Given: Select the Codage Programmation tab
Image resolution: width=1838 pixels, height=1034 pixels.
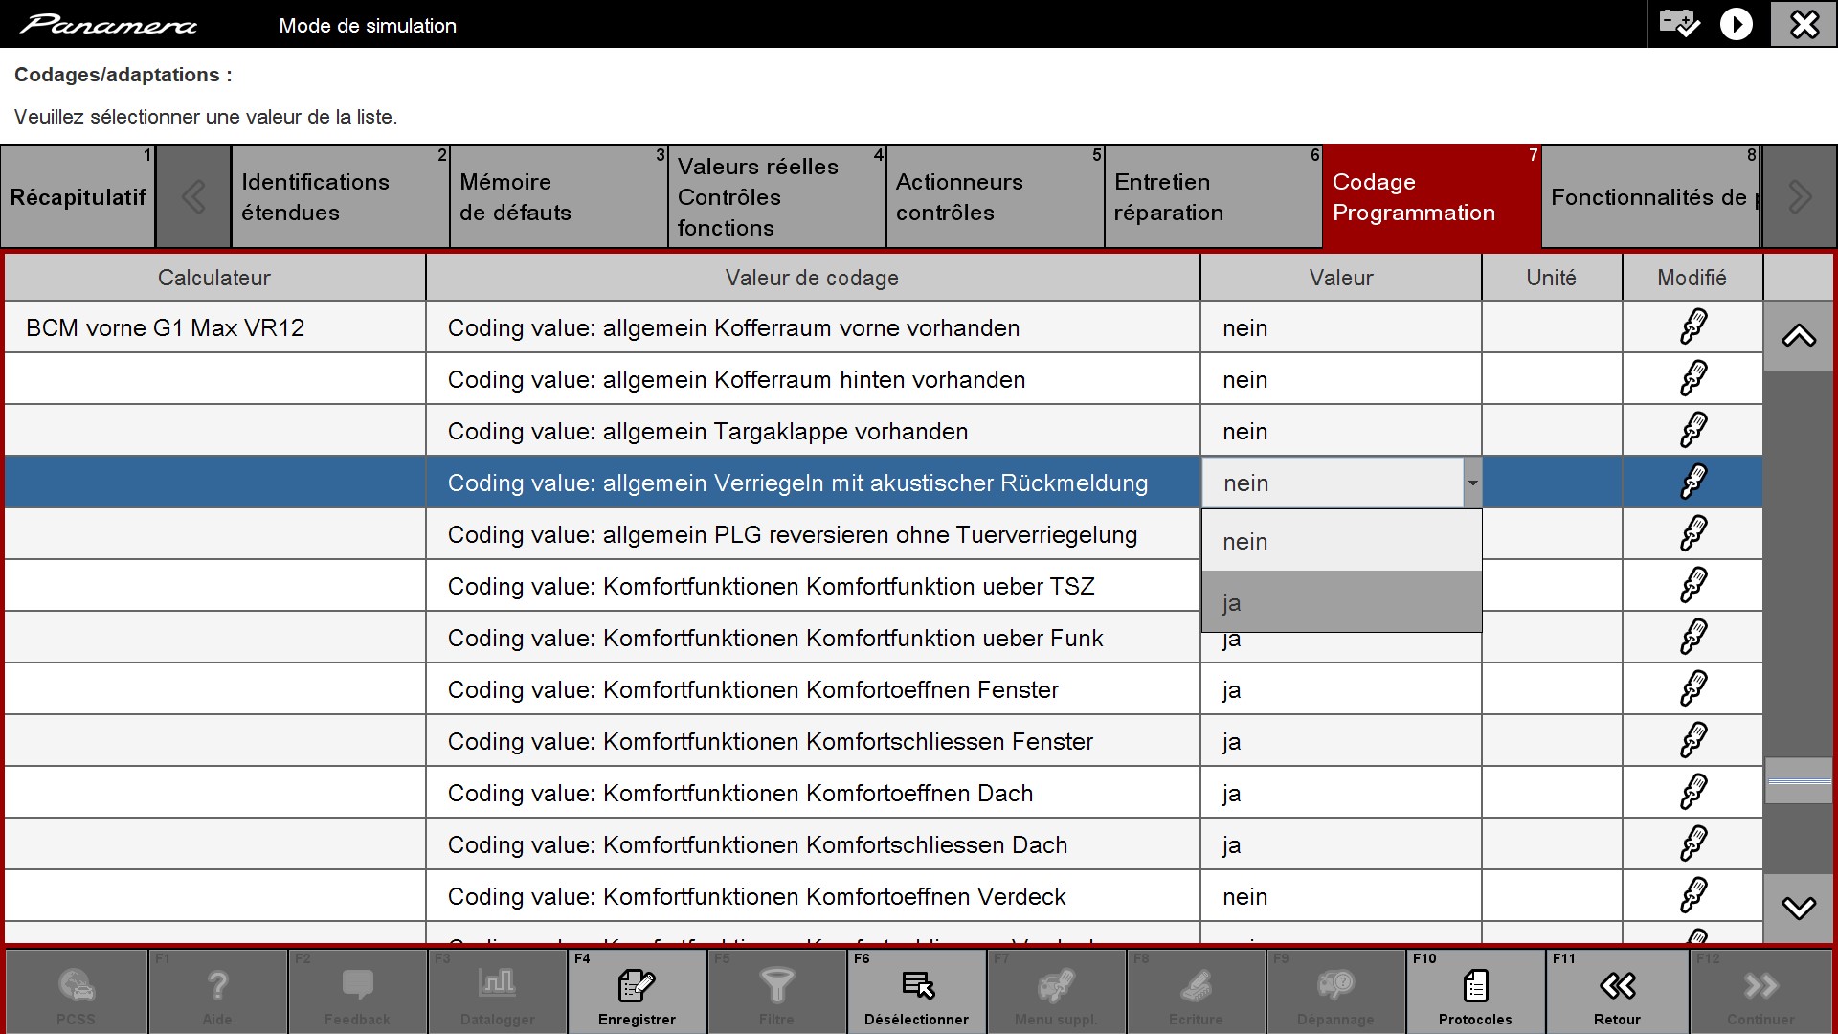Looking at the screenshot, I should pyautogui.click(x=1432, y=197).
